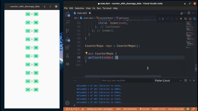This screenshot has width=198, height=111.
Task: Click the Dart language mode status item
Action: (x=118, y=109)
